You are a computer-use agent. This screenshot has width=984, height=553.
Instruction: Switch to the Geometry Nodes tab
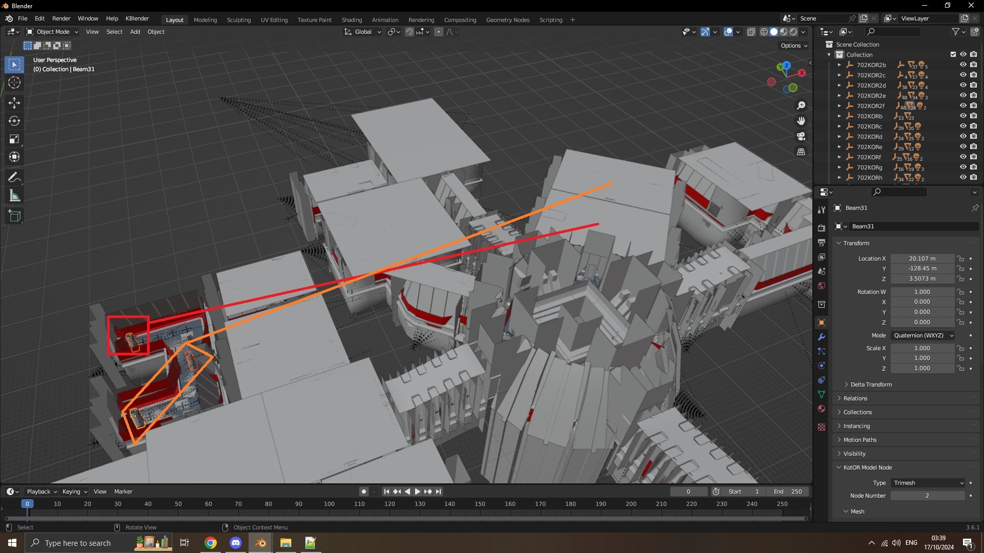point(508,20)
